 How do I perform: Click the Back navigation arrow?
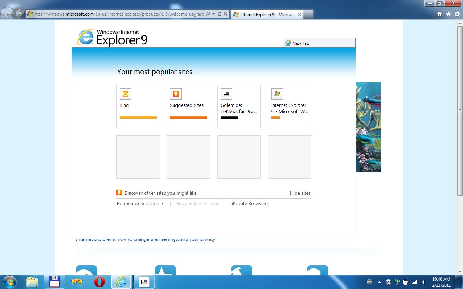7,13
